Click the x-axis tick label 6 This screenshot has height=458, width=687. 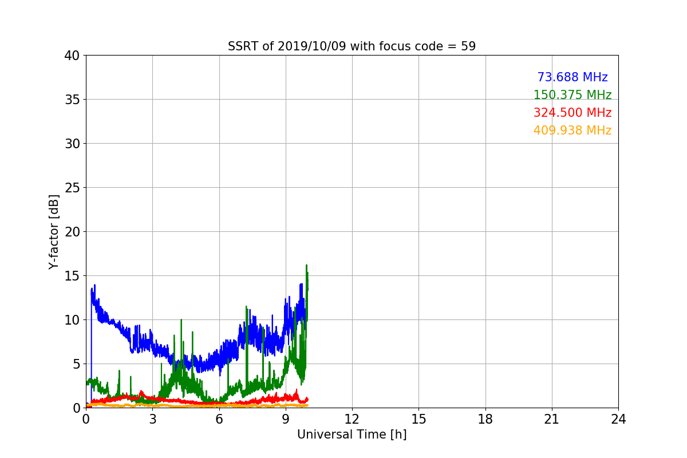[x=219, y=419]
